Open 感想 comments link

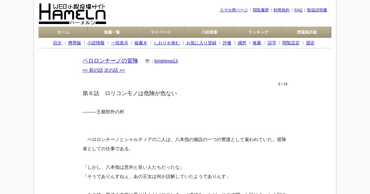click(242, 43)
